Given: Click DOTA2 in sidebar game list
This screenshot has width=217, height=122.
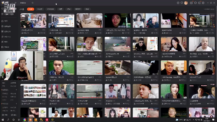Looking at the screenshot, I should (x=5, y=97).
